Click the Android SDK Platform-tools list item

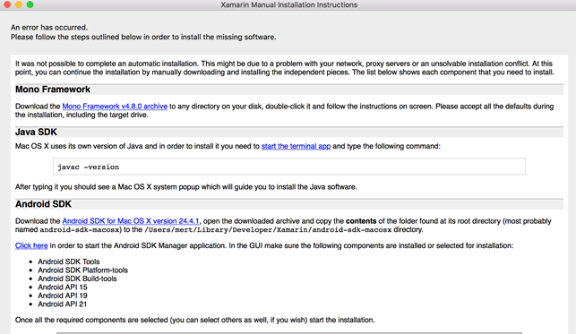82,270
